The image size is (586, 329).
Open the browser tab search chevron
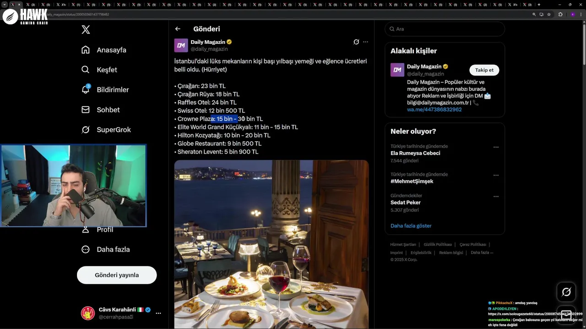coord(4,5)
